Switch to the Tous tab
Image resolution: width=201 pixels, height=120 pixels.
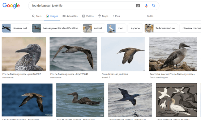click(x=37, y=16)
